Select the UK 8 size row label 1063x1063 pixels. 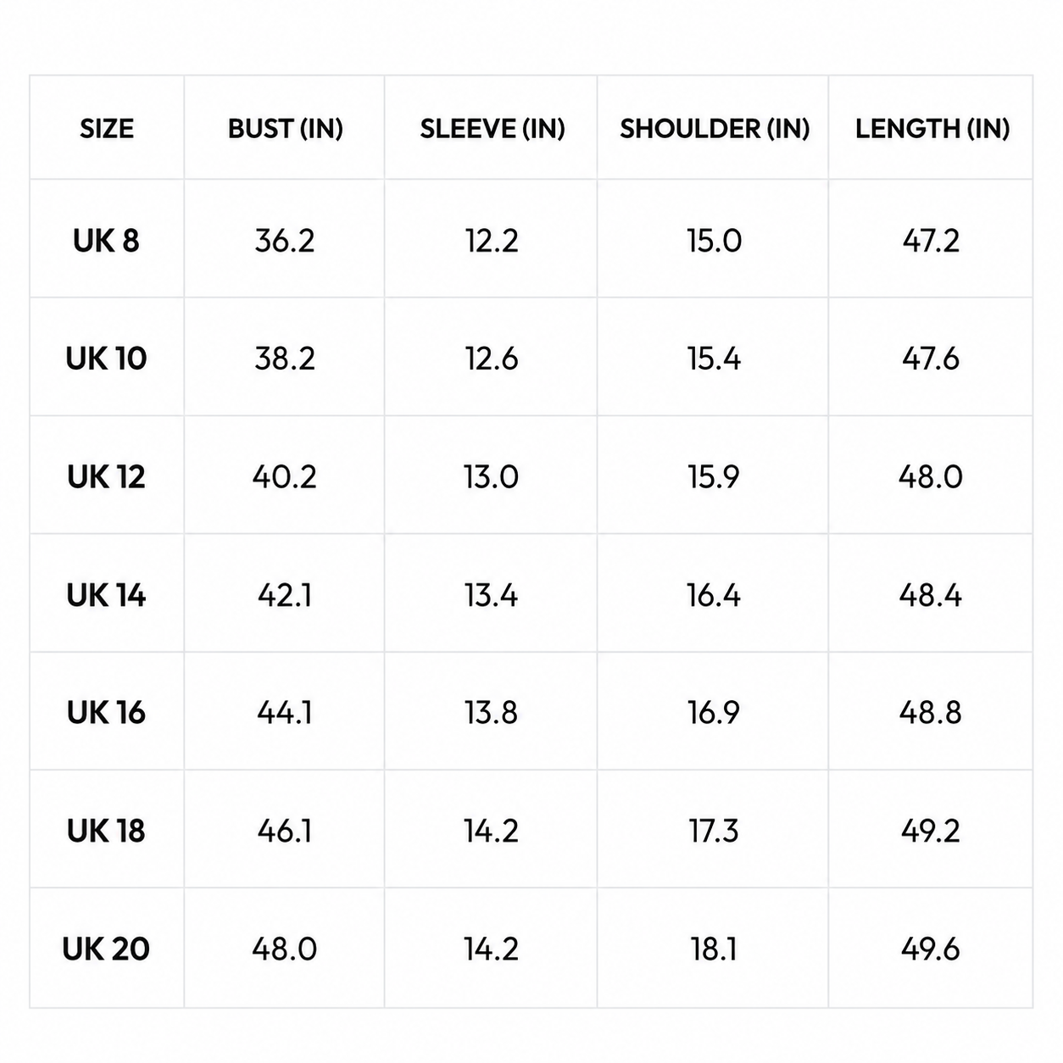point(106,241)
